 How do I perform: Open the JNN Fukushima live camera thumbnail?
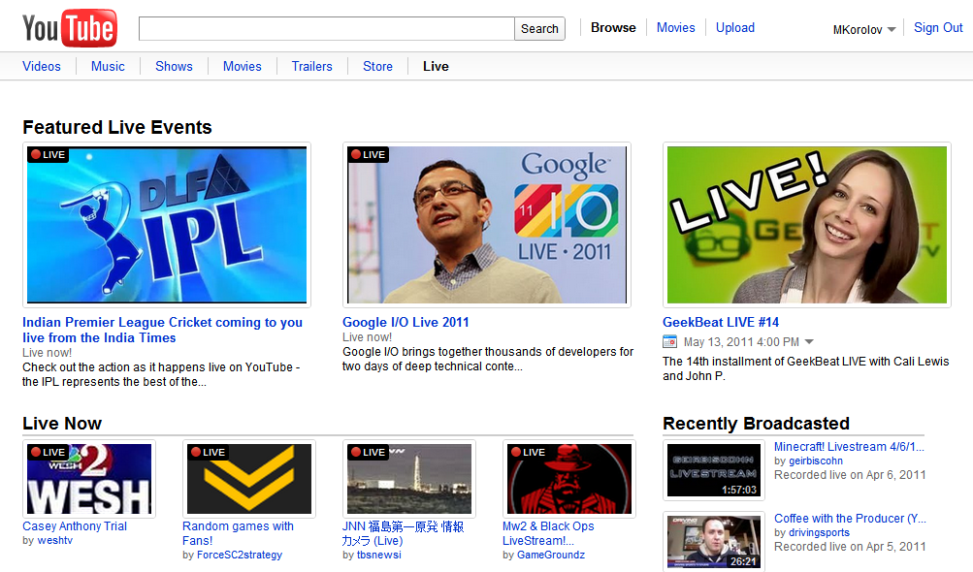click(409, 479)
